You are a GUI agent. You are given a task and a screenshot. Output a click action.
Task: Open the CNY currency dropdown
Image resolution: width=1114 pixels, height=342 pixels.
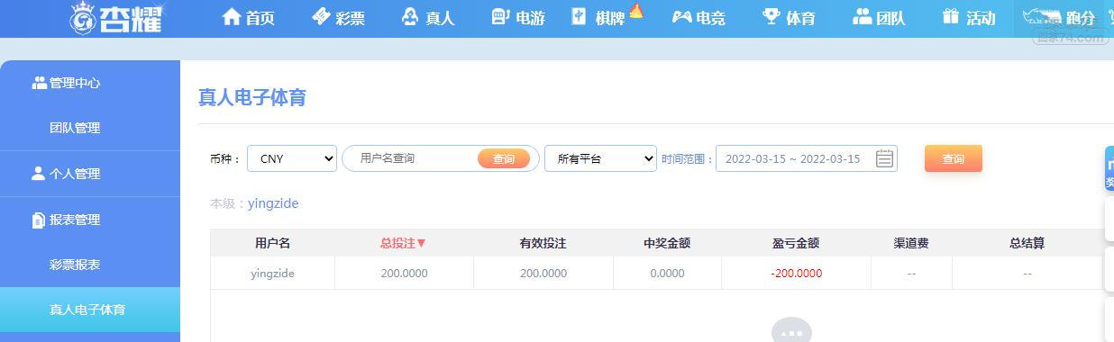[x=292, y=158]
